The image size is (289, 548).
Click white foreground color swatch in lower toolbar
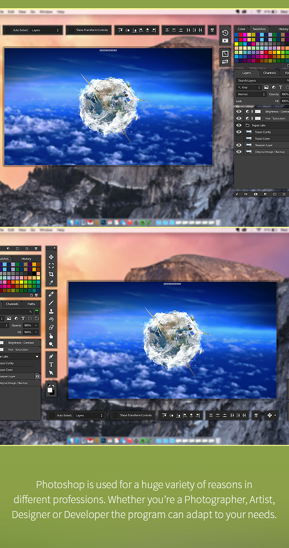pyautogui.click(x=50, y=389)
